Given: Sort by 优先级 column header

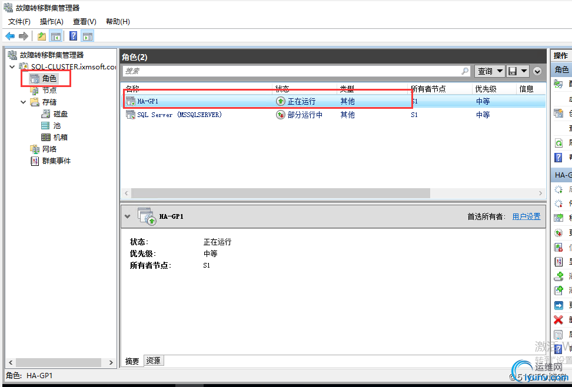Looking at the screenshot, I should (x=494, y=89).
